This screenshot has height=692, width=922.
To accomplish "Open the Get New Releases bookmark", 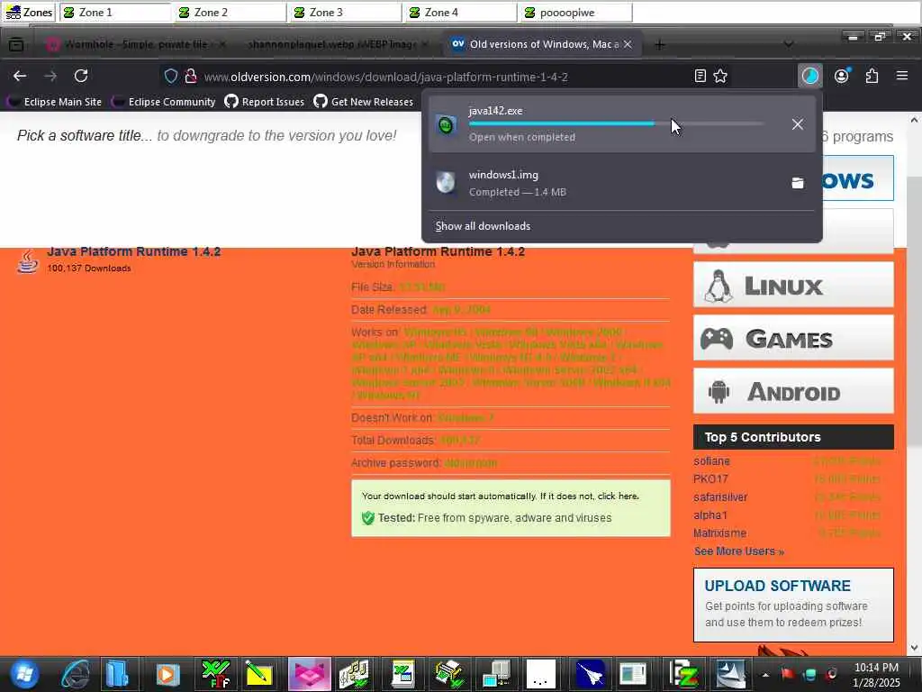I will [x=364, y=102].
